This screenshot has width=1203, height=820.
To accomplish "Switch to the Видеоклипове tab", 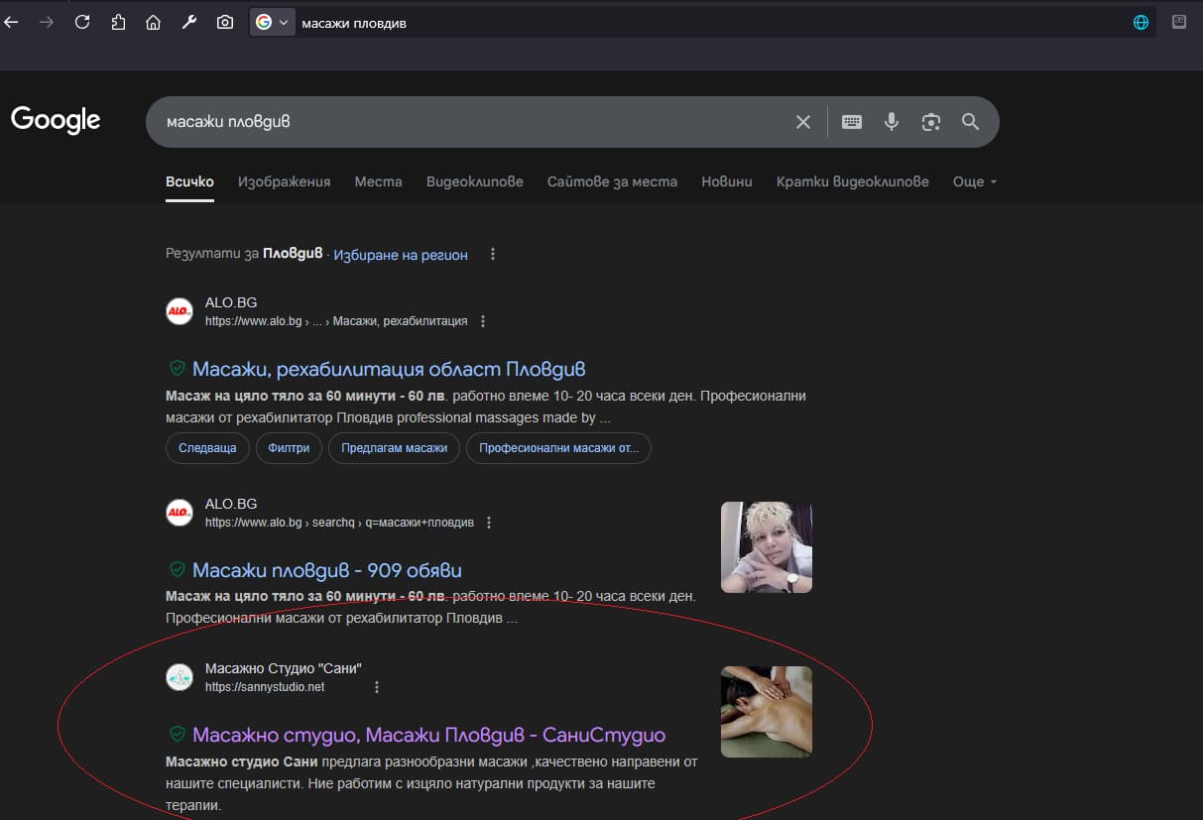I will 474,181.
